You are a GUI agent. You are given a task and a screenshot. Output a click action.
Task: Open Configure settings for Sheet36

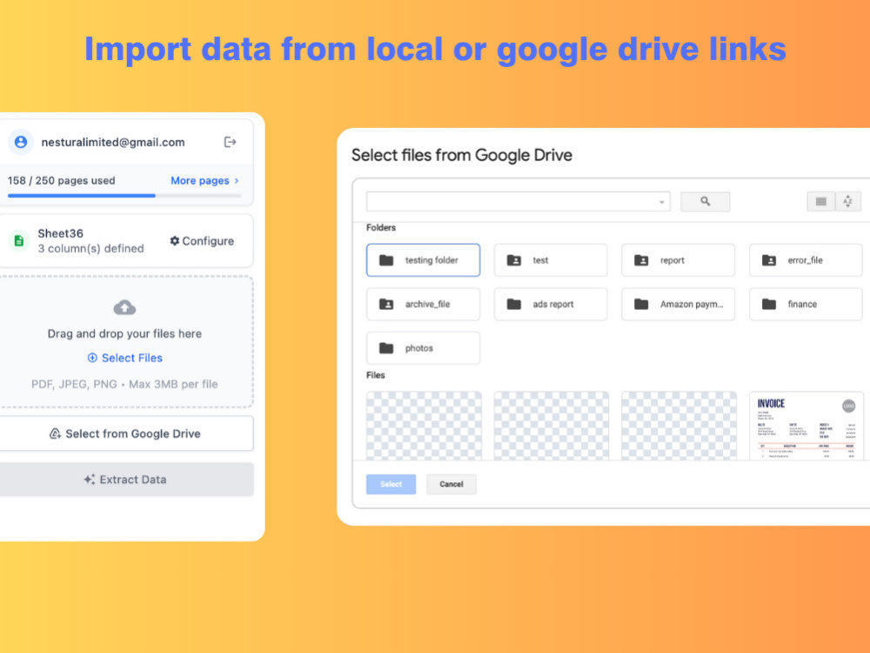click(x=202, y=241)
